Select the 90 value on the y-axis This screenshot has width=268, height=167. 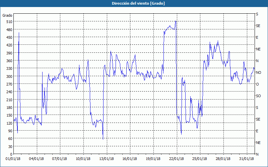click(10, 131)
